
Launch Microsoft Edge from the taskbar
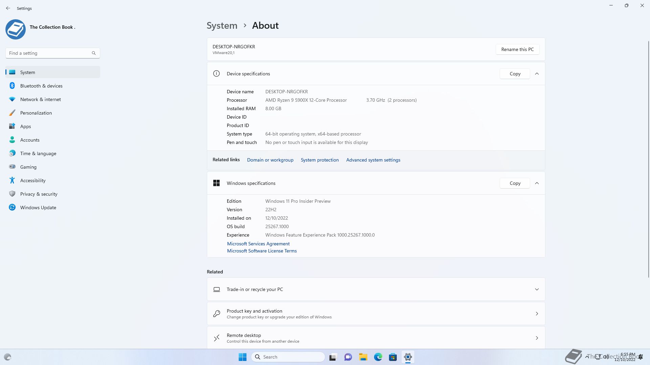click(378, 357)
